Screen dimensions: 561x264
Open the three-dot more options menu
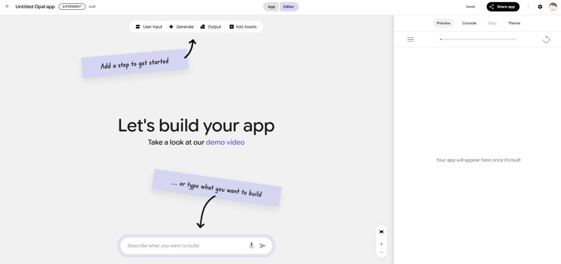click(x=528, y=7)
